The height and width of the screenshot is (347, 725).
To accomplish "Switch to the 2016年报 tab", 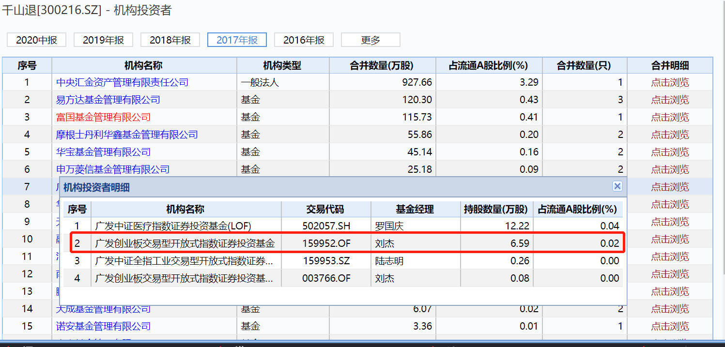I will tap(304, 40).
